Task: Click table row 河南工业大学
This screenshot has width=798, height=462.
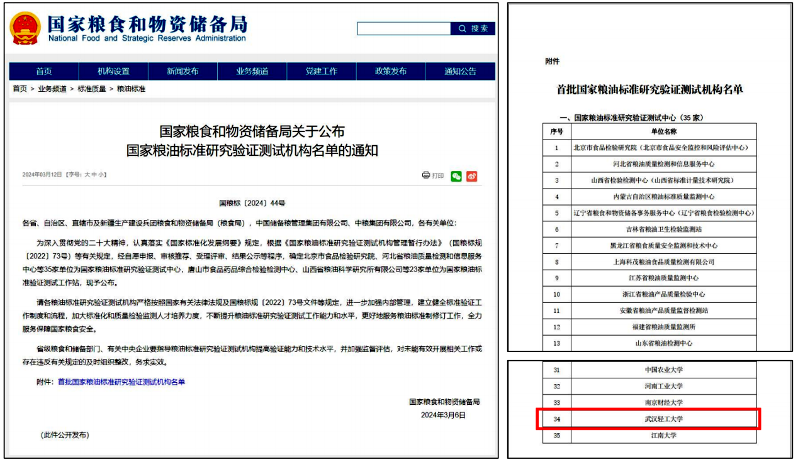Action: pos(649,387)
